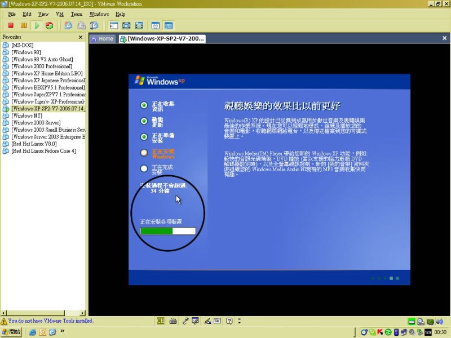Select [Windows NT] in Favorites

[26, 116]
